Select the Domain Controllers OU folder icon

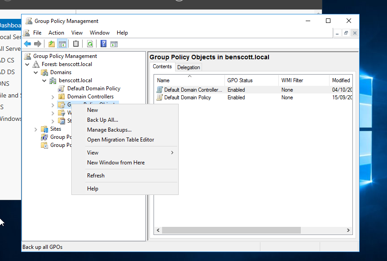(61, 97)
